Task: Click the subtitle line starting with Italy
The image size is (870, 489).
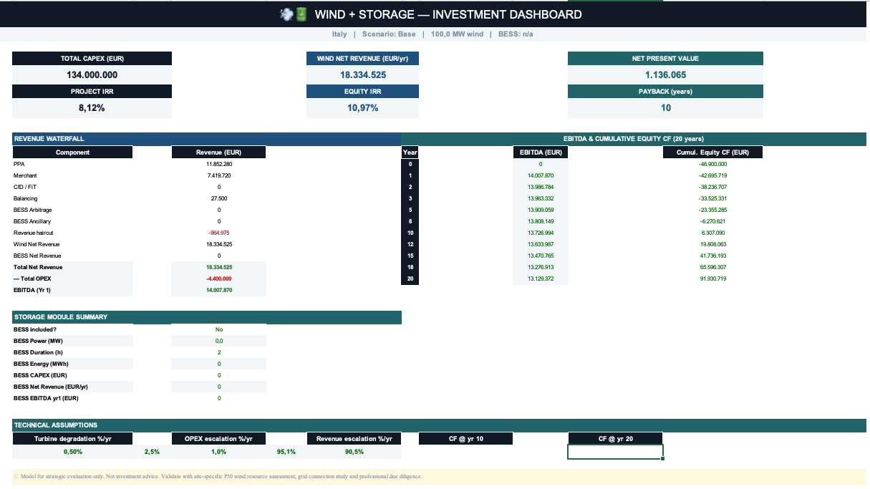Action: [433, 34]
